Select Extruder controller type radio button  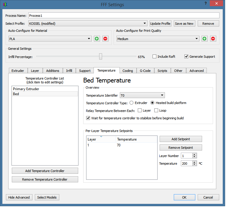(132, 103)
